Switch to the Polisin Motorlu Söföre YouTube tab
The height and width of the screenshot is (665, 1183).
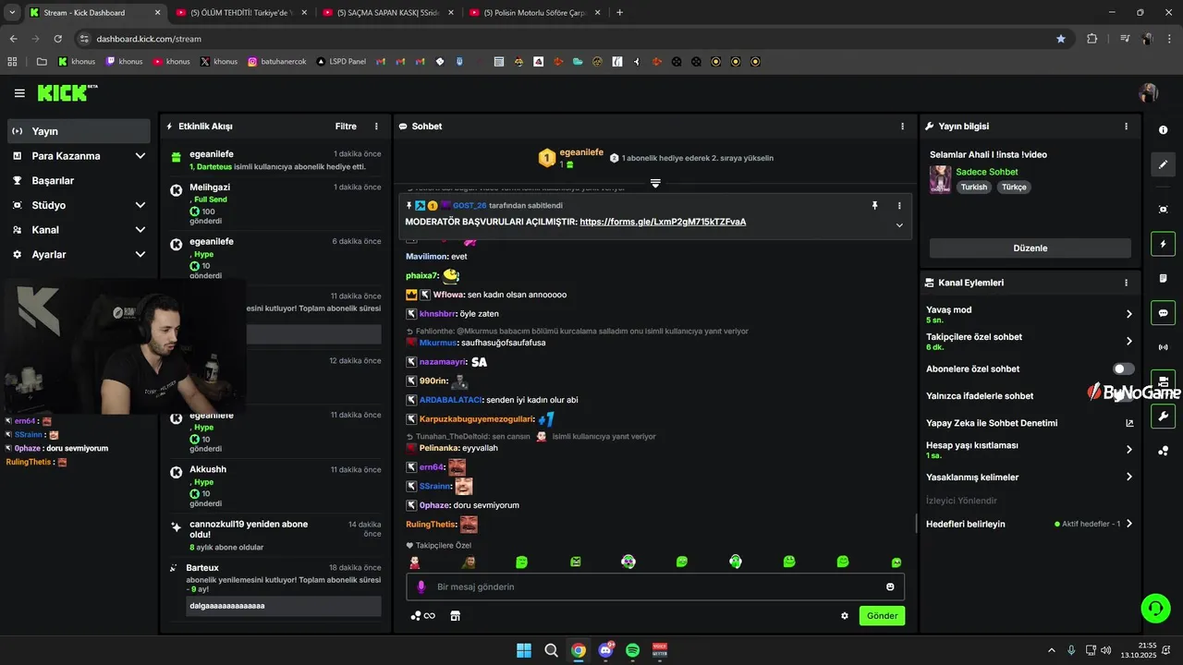click(535, 13)
